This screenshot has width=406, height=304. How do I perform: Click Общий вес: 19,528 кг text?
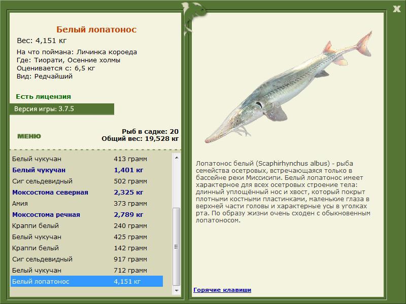click(x=140, y=138)
